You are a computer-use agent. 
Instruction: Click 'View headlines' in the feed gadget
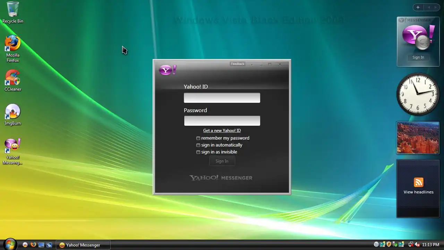[x=419, y=192]
